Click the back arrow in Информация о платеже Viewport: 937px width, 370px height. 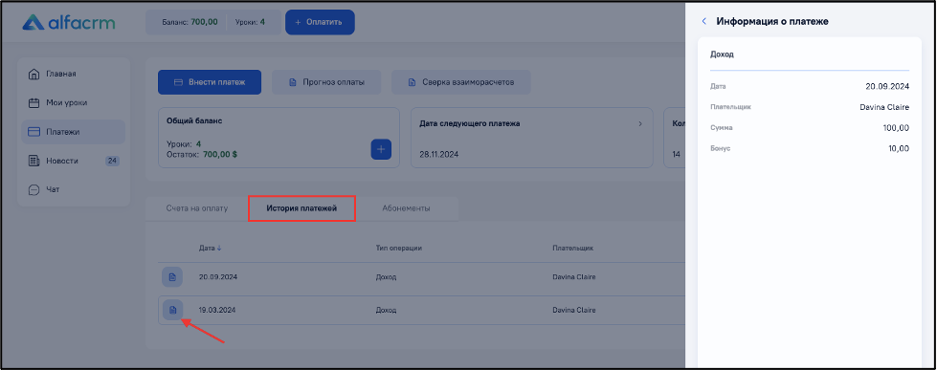click(x=703, y=21)
